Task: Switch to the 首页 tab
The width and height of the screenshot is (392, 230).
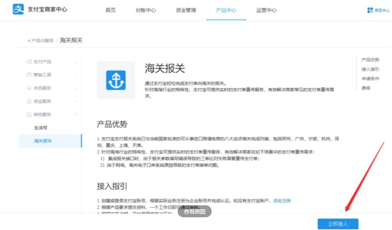Action: (110, 10)
